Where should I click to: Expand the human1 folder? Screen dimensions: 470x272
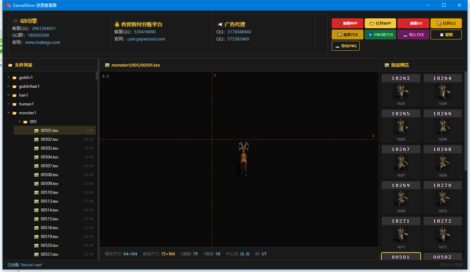point(9,104)
